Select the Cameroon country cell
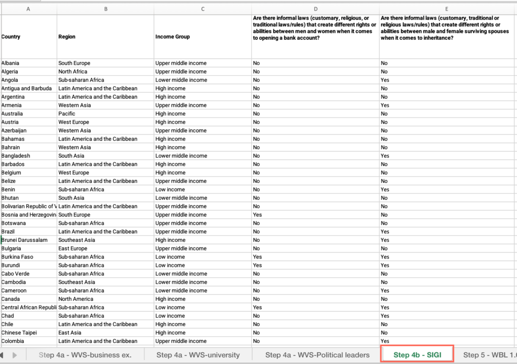The width and height of the screenshot is (517, 364). (29, 290)
